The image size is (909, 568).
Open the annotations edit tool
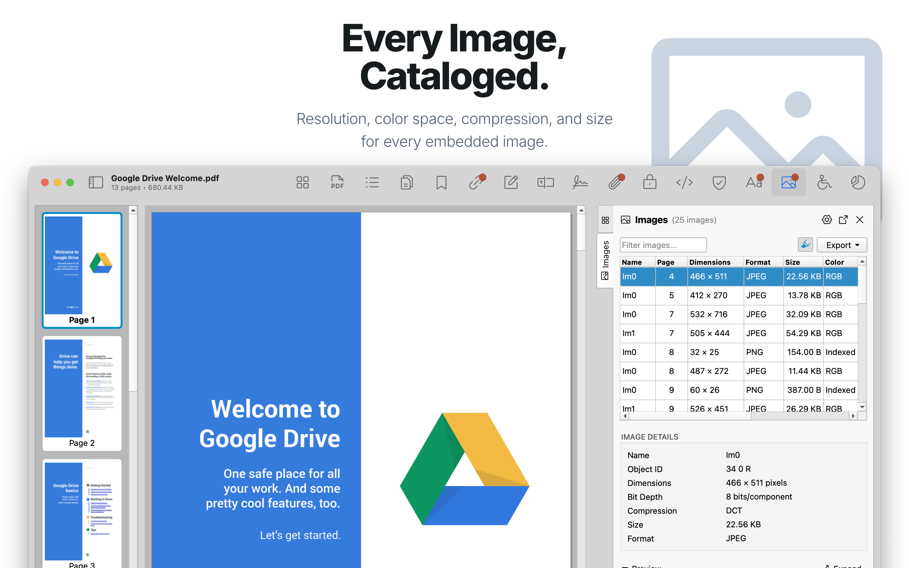pos(511,182)
